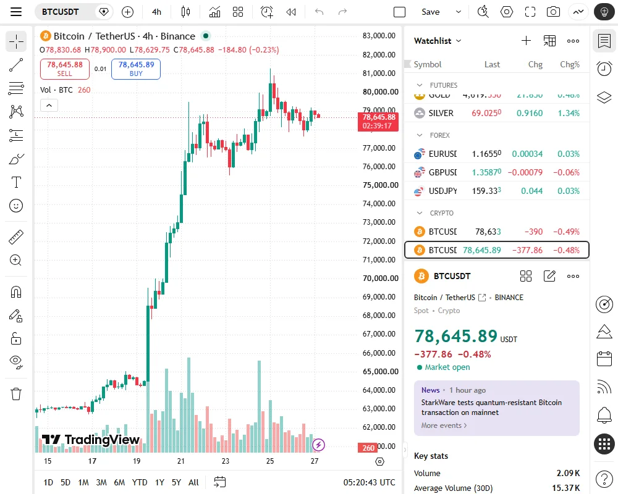Add a symbol to compare with plus icon
Image resolution: width=618 pixels, height=494 pixels.
[x=127, y=12]
